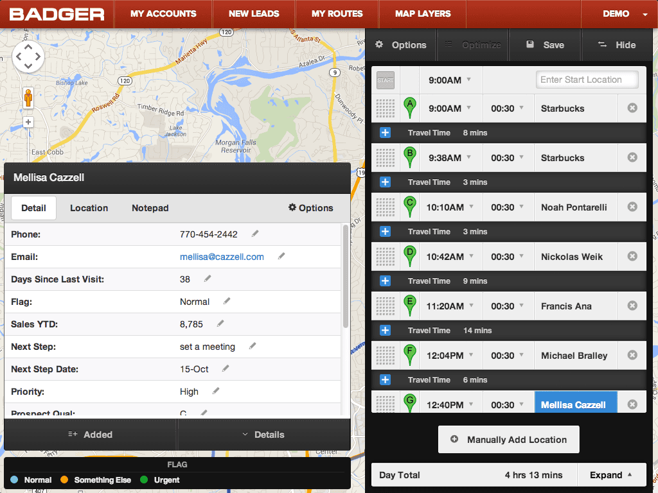Click green pin marker D
Screen dimensions: 658x493
(409, 256)
